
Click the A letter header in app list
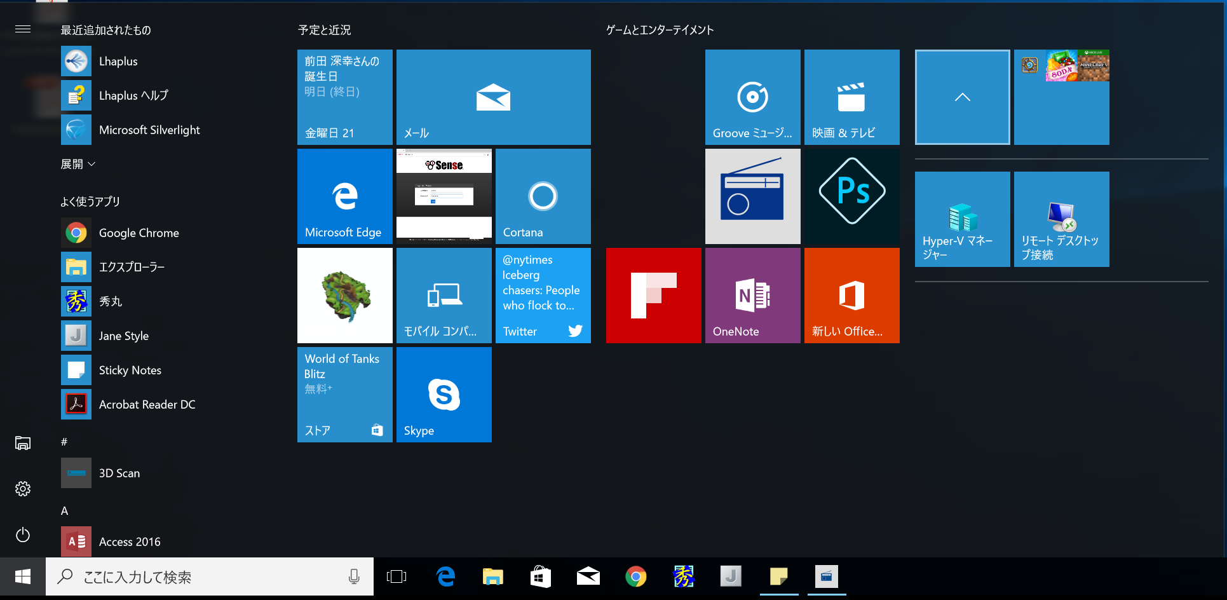coord(64,510)
